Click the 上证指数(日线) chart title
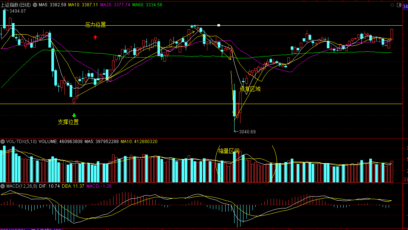Image resolution: width=408 pixels, height=230 pixels. point(16,5)
